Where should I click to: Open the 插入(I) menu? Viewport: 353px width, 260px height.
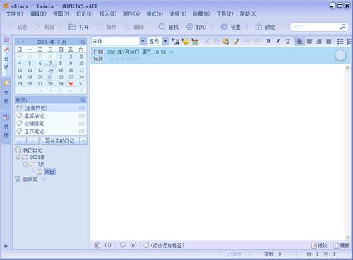[108, 14]
